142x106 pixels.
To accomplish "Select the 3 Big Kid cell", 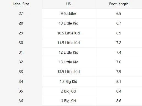I will coord(69,101).
